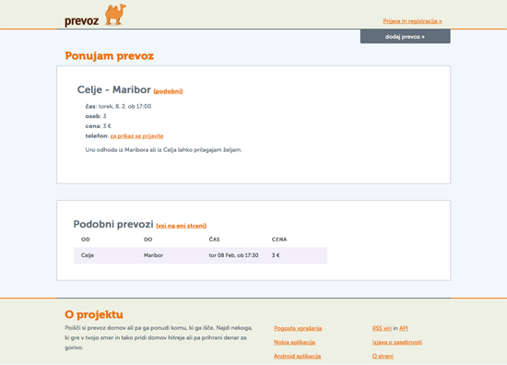This screenshot has height=365, width=507.
Task: Click the ČAS column header
Action: (214, 240)
